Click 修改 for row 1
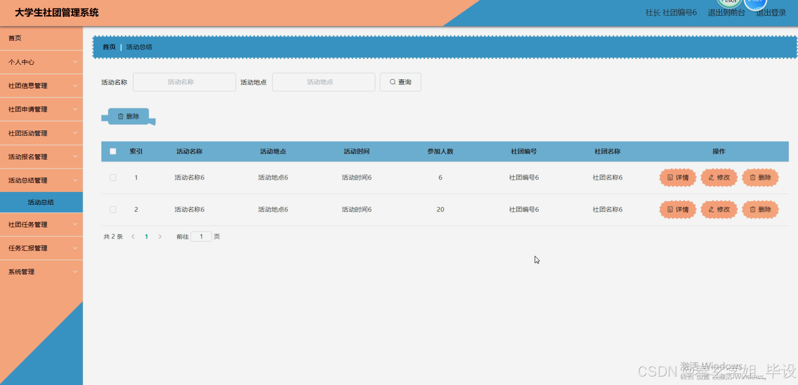The width and height of the screenshot is (798, 385). click(719, 177)
